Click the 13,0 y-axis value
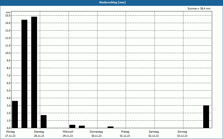 click(8, 31)
